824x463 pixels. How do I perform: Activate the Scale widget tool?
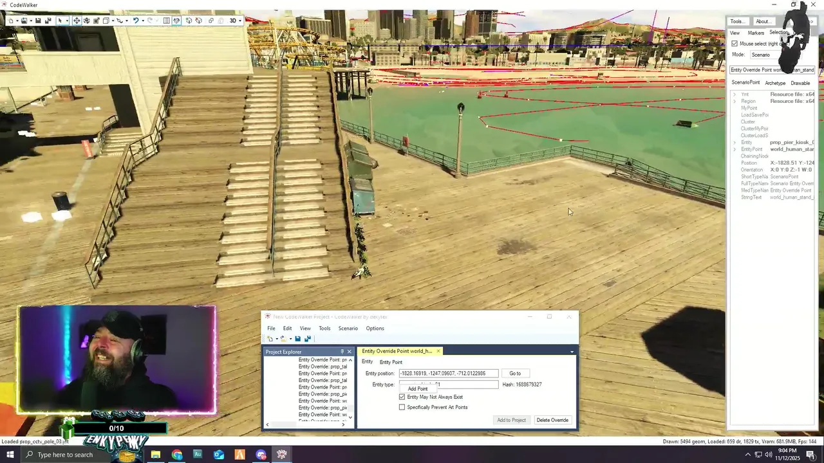click(97, 21)
